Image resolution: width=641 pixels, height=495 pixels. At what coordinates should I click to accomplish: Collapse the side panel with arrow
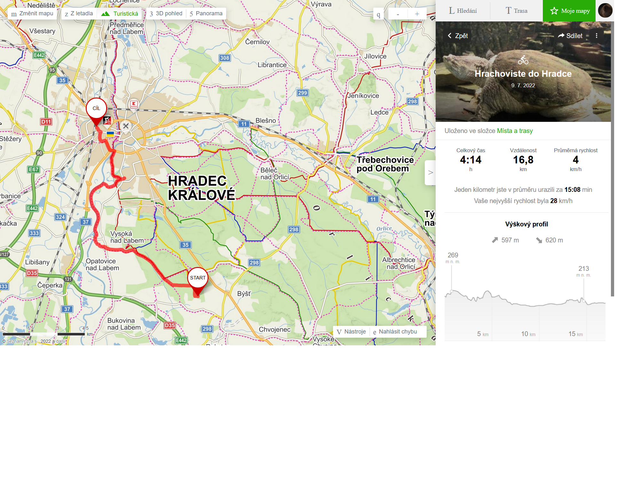430,172
